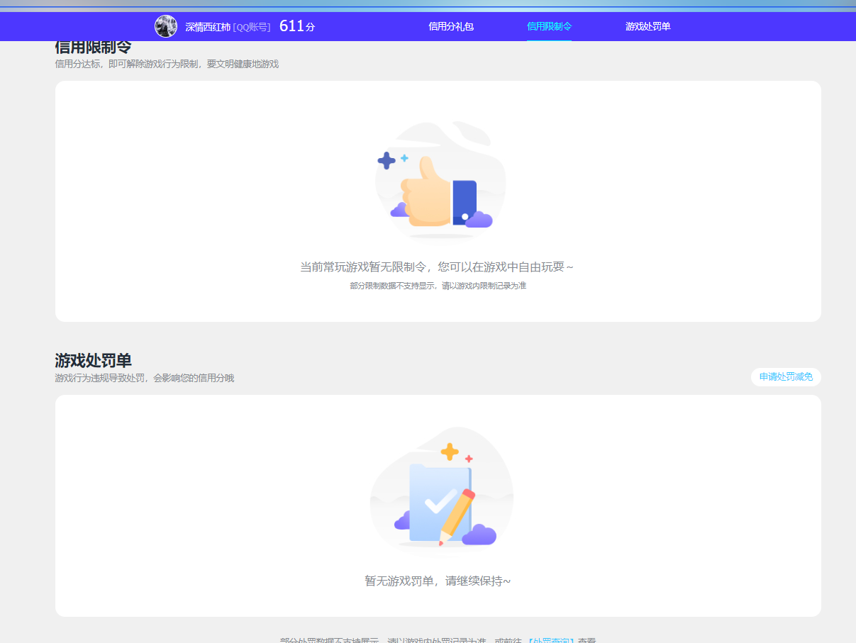Go to the 游戏处罚单 tab
This screenshot has height=643, width=856.
647,26
